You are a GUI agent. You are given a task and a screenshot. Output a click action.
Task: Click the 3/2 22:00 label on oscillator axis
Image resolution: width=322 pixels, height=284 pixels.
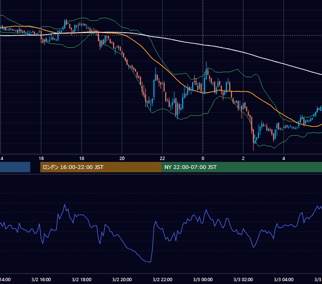(162, 279)
